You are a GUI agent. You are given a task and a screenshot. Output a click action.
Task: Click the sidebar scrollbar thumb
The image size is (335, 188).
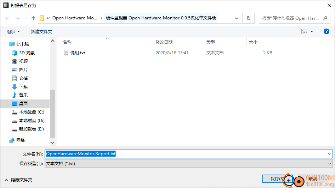(52, 114)
